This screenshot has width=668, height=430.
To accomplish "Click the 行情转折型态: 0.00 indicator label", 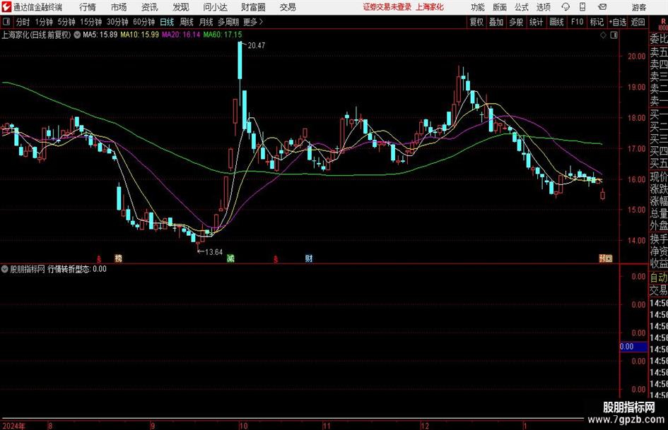I will pyautogui.click(x=77, y=269).
